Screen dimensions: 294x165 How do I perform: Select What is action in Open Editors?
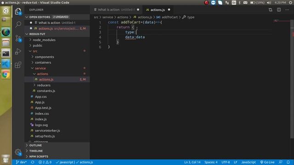coord(57,22)
